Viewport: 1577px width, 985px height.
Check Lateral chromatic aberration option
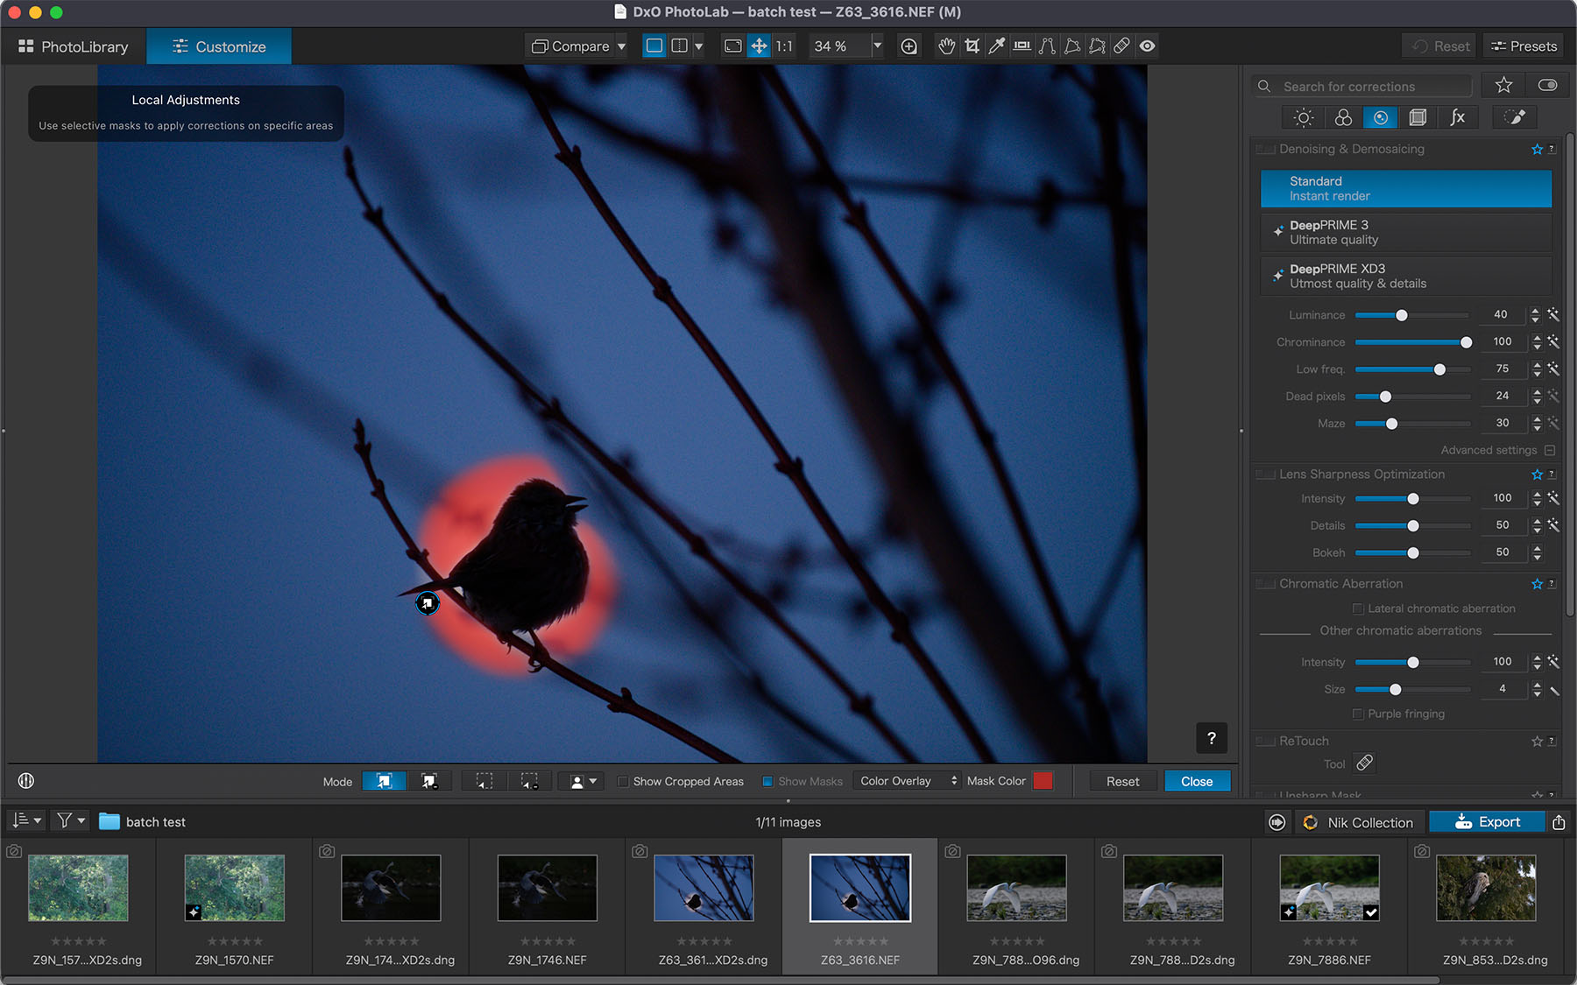click(x=1358, y=609)
